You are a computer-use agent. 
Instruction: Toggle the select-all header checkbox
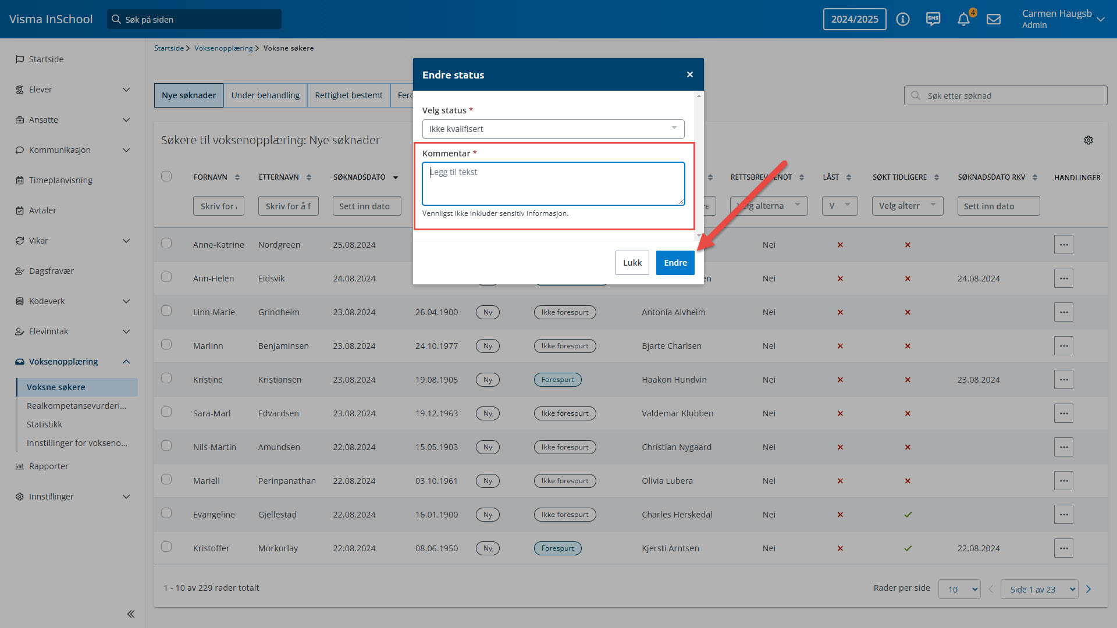166,176
